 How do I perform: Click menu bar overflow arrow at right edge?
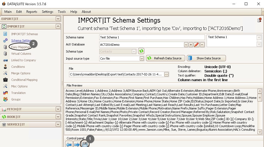coord(263,12)
